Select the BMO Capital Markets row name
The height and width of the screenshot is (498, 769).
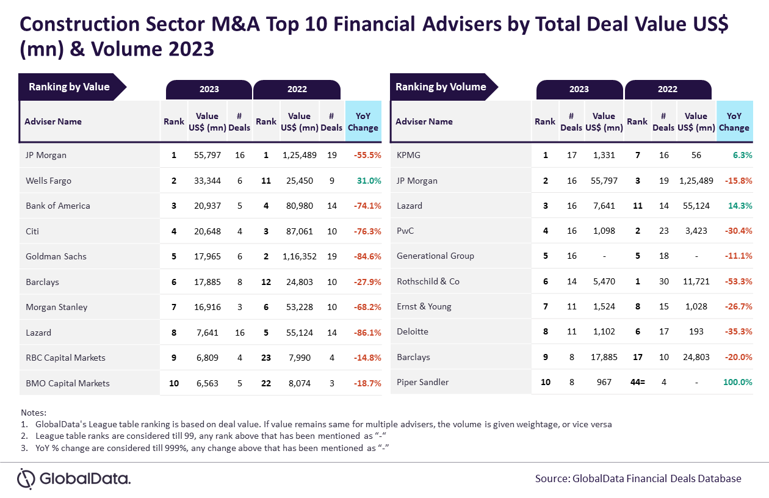[68, 383]
